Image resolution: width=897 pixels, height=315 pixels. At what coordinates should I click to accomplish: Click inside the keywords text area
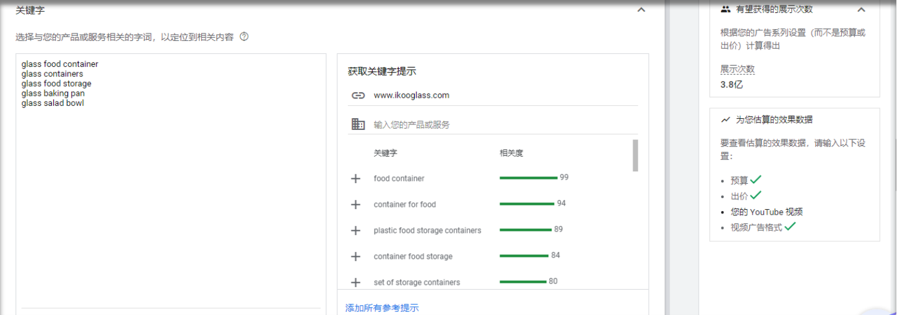click(x=171, y=186)
